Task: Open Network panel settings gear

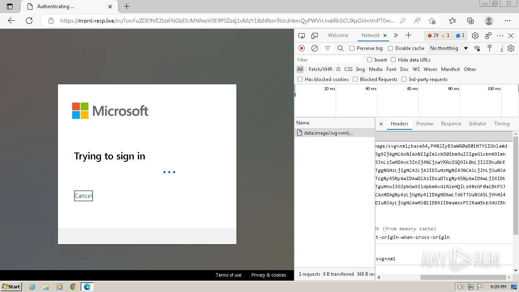Action: [511, 48]
